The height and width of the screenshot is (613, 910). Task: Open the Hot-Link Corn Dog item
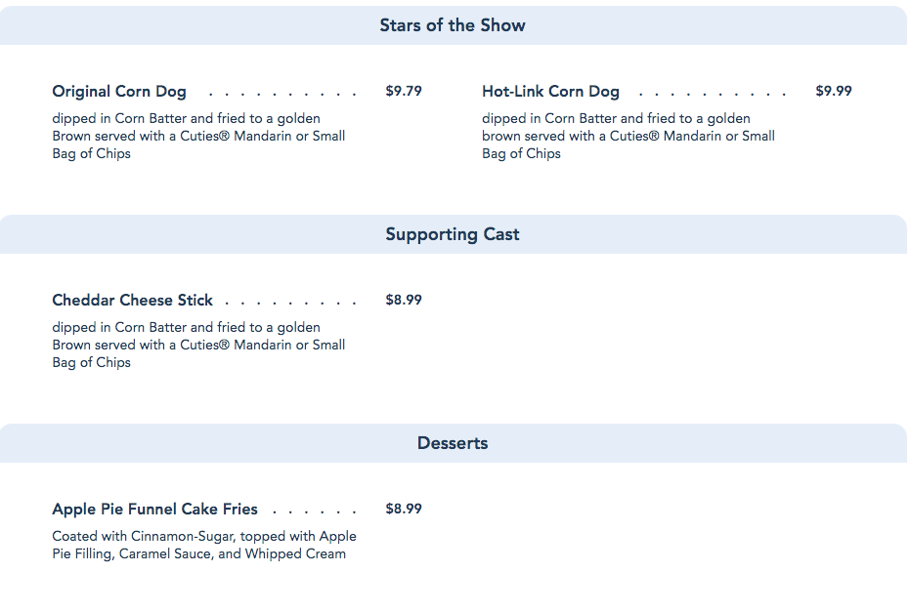[x=550, y=92]
